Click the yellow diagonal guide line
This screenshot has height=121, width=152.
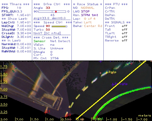pyautogui.click(x=111, y=90)
